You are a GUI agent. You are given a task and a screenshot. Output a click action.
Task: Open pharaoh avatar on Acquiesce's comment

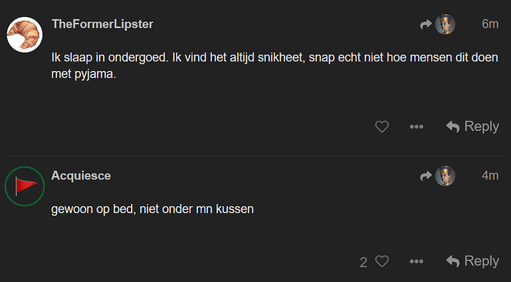coord(445,176)
